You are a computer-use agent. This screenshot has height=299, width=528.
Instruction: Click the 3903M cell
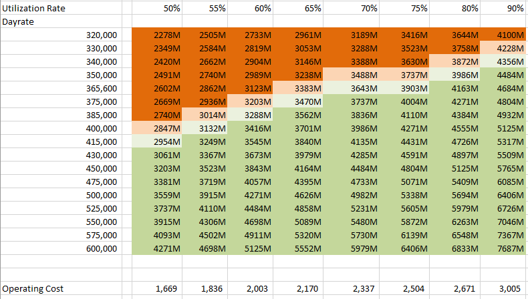click(404, 89)
